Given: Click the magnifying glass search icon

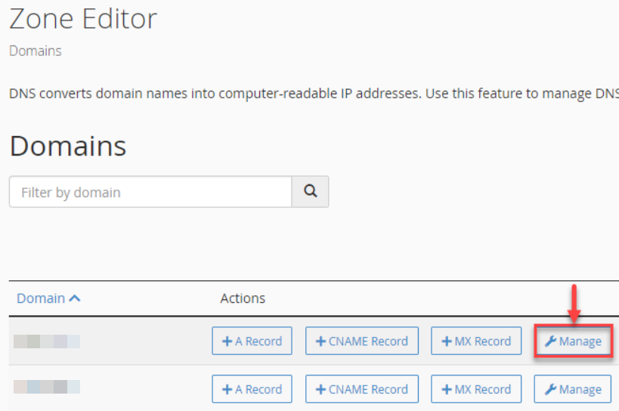Looking at the screenshot, I should pyautogui.click(x=311, y=191).
